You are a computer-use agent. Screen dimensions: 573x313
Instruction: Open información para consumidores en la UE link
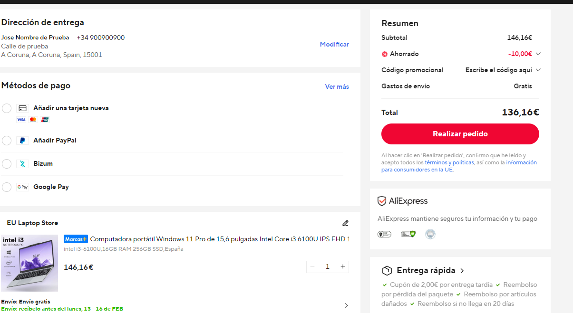459,166
